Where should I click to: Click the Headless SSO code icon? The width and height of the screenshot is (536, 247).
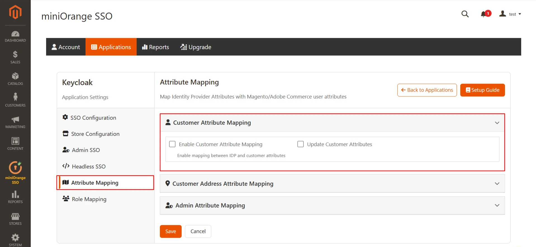[x=66, y=166]
